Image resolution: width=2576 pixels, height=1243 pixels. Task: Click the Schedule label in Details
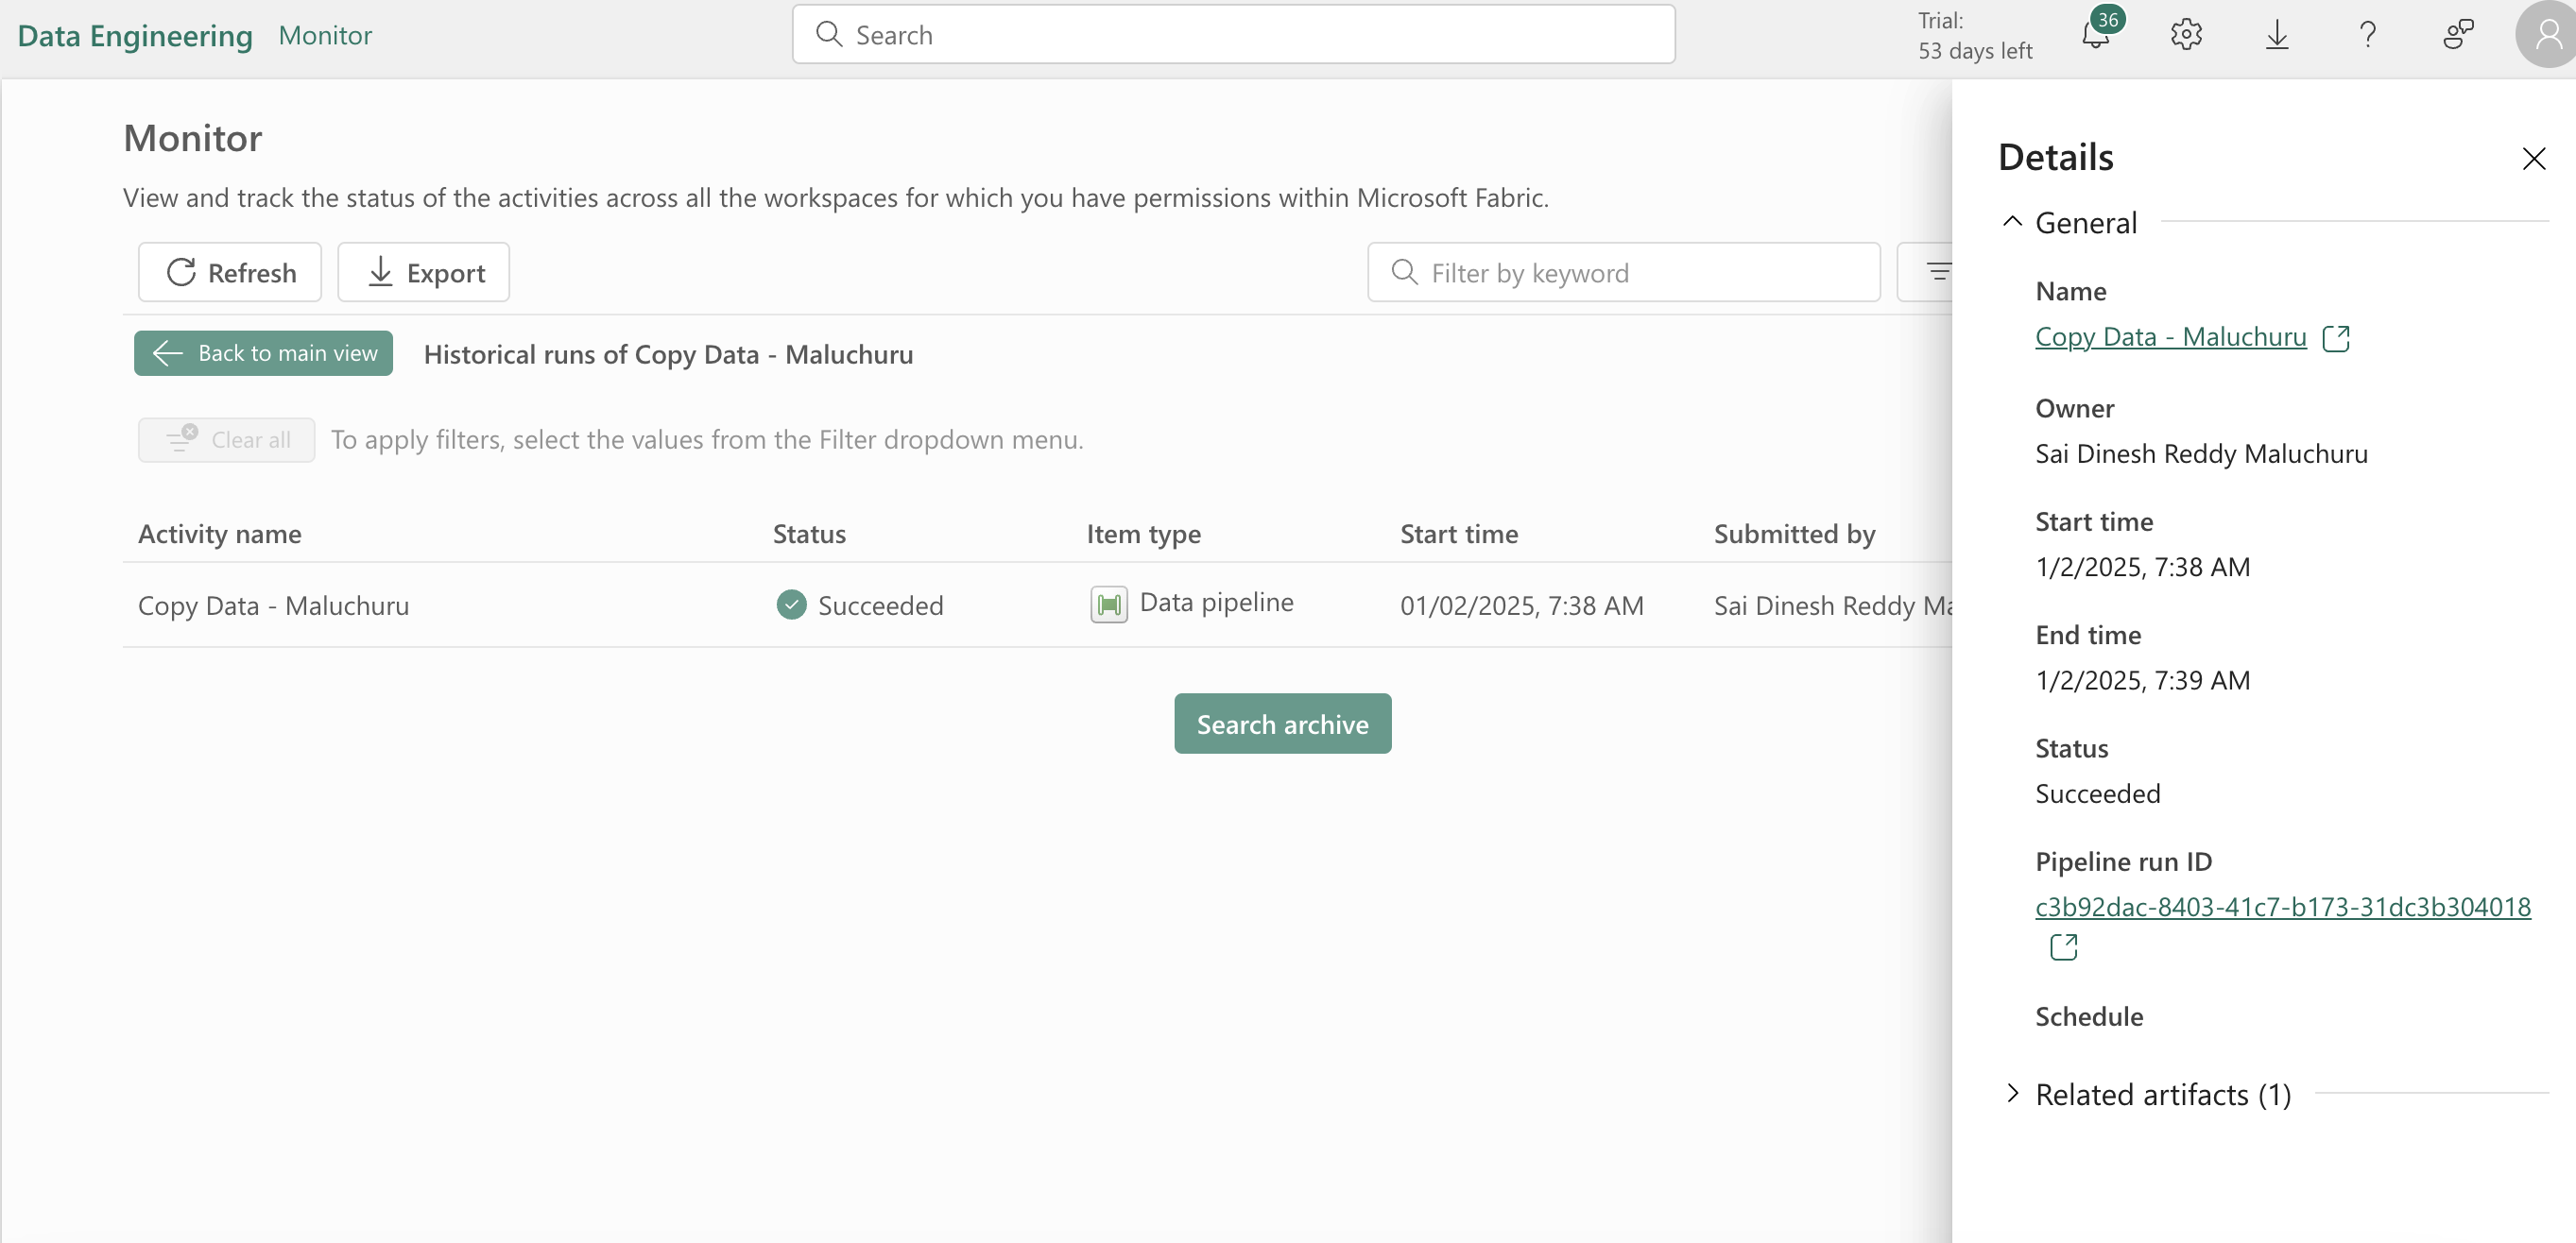tap(2089, 1016)
